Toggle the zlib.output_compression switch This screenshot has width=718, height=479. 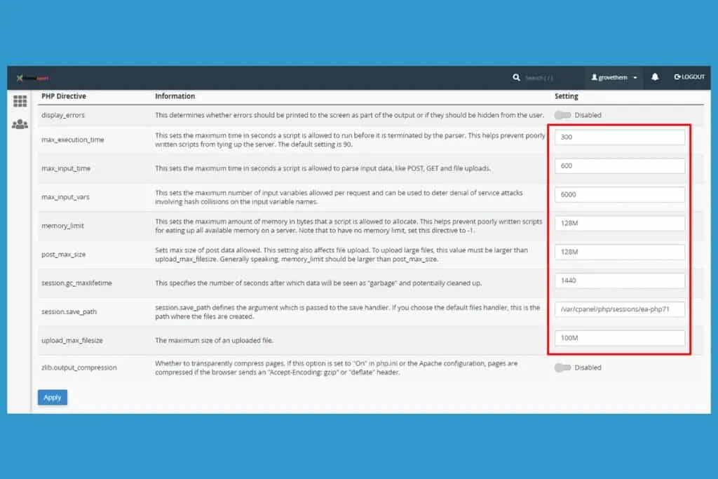click(562, 367)
